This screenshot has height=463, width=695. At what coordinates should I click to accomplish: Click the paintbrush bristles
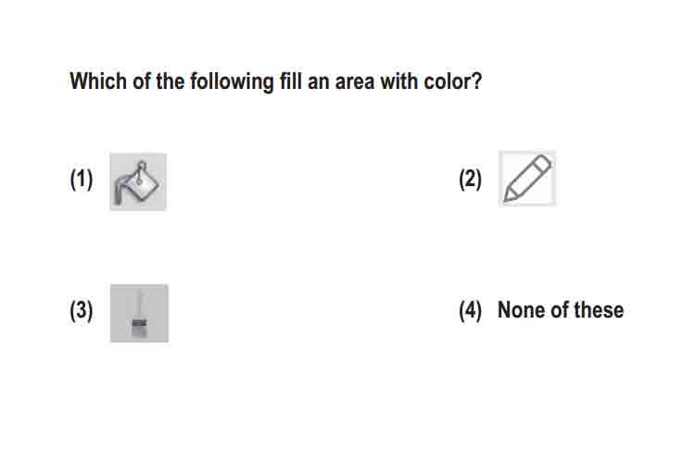[139, 329]
